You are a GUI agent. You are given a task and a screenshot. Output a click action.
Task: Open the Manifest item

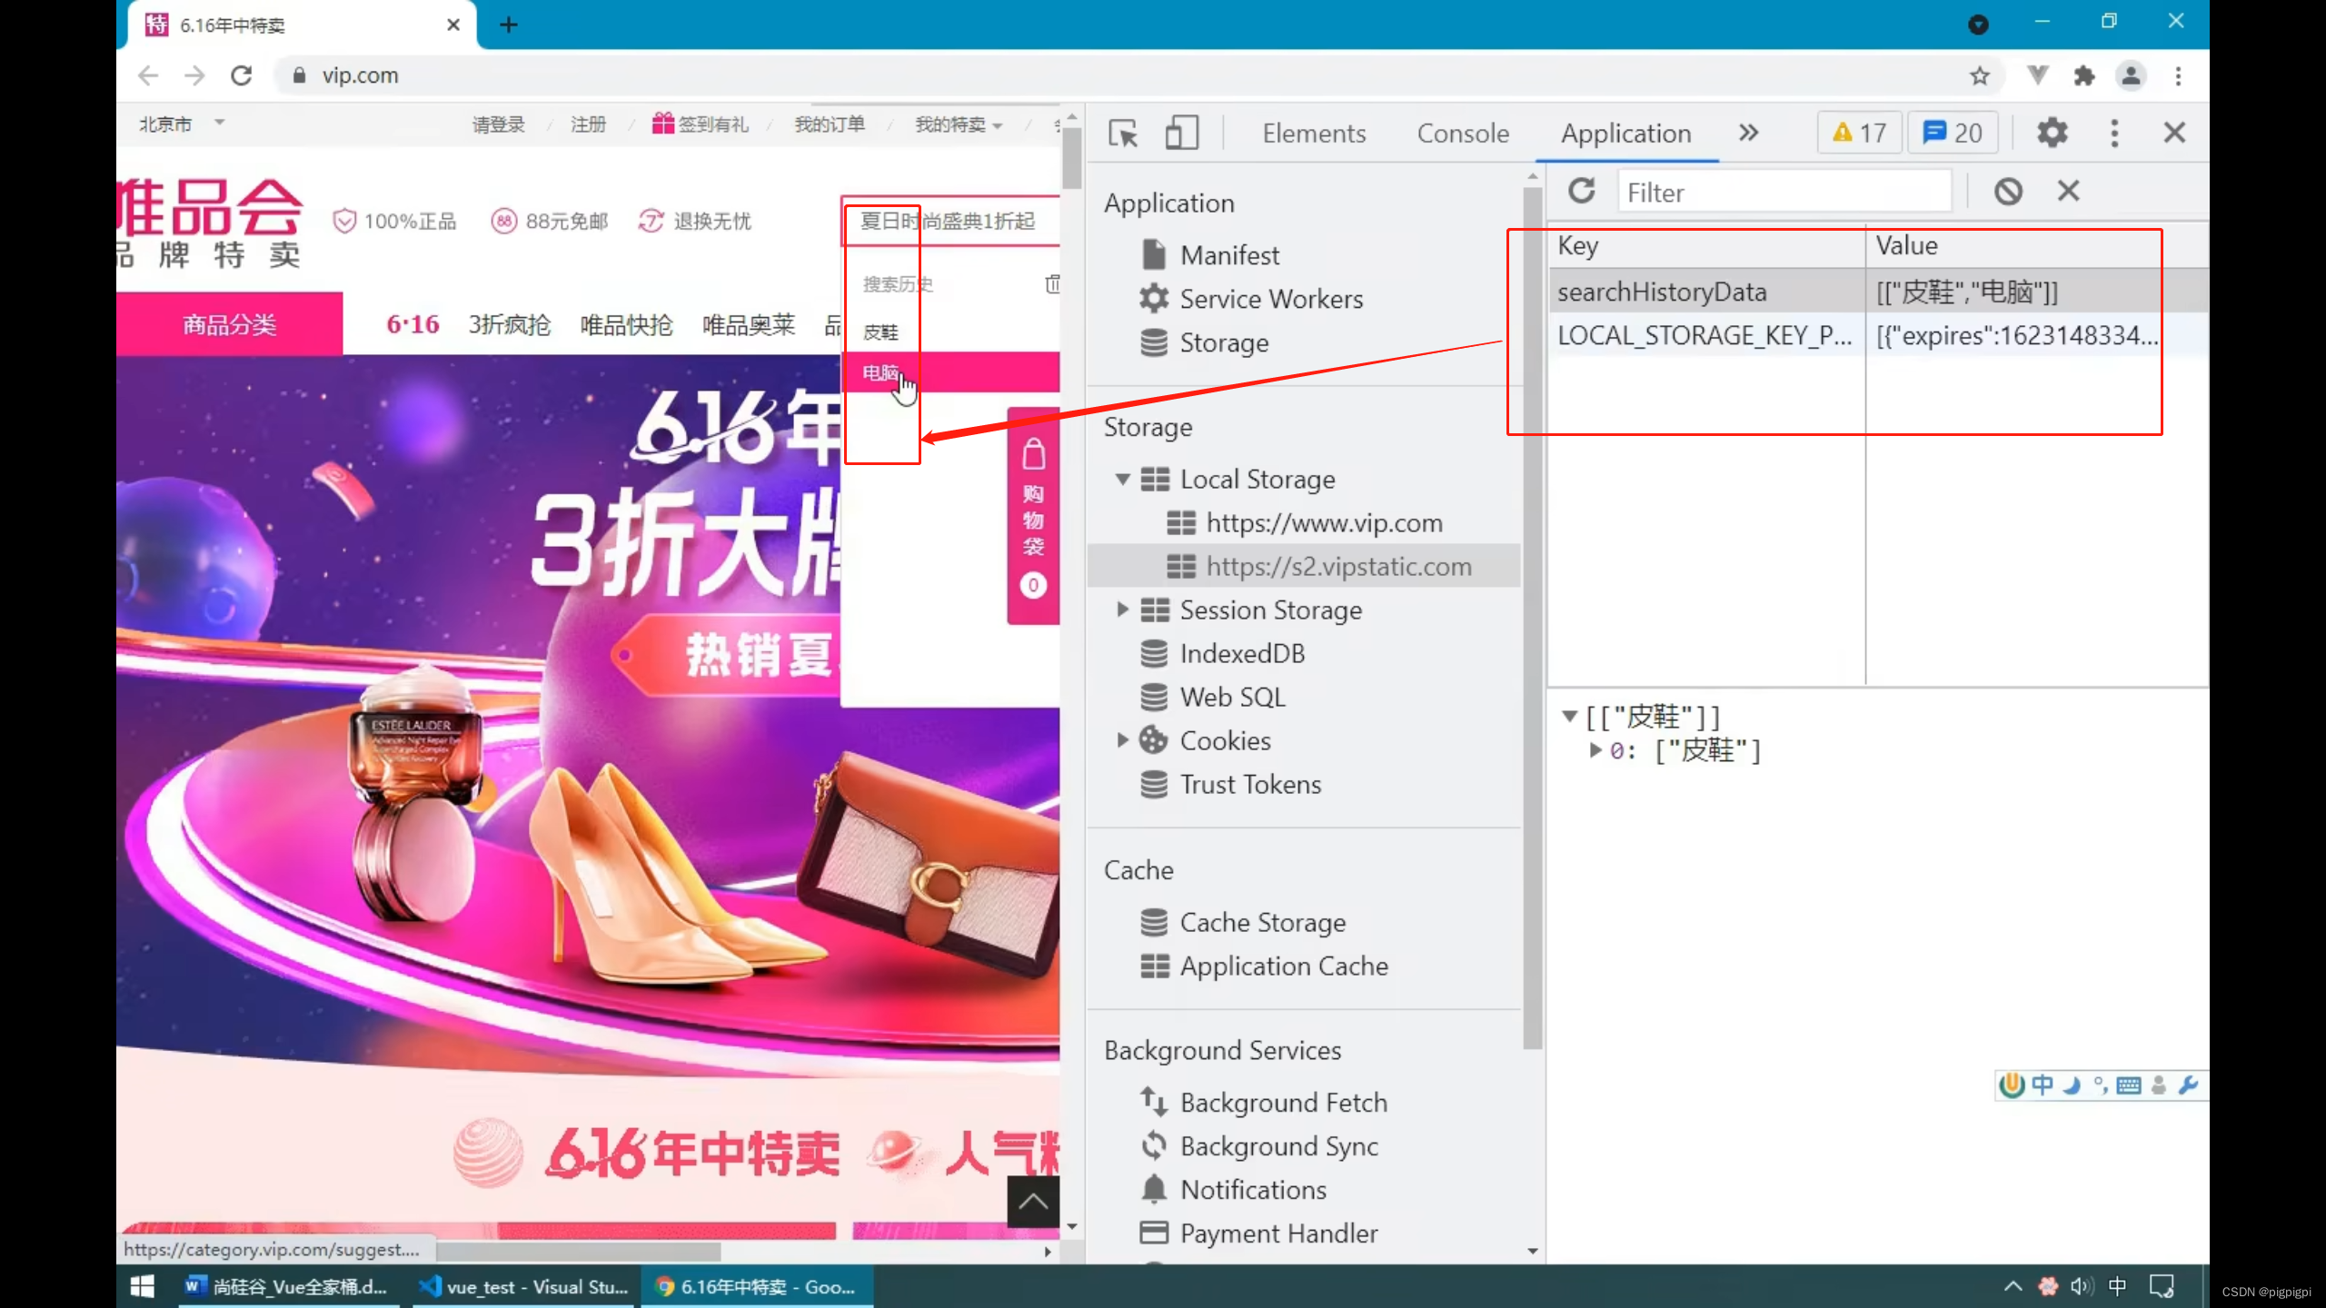[x=1229, y=255]
